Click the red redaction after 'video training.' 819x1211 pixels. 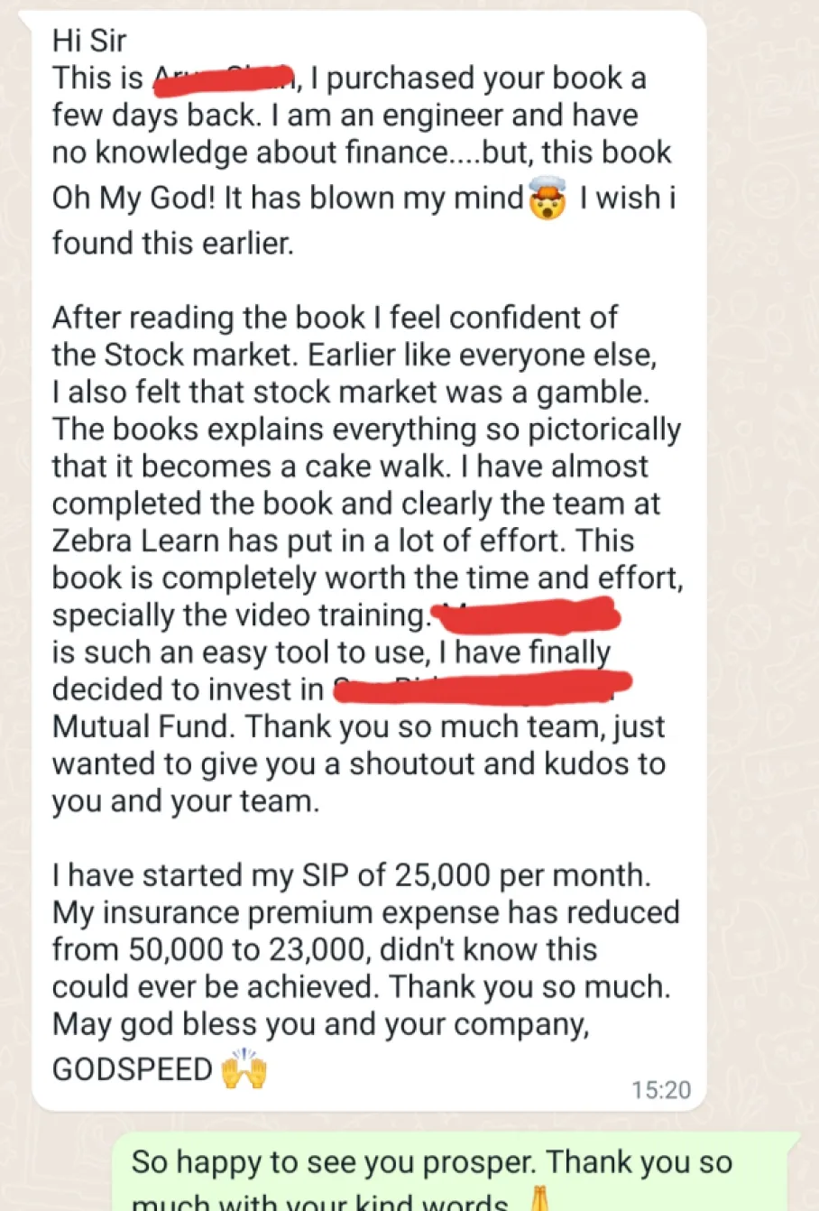point(526,616)
